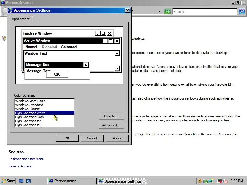Switch to Appearance Settings taskbar button
The height and width of the screenshot is (185, 247).
click(x=122, y=181)
